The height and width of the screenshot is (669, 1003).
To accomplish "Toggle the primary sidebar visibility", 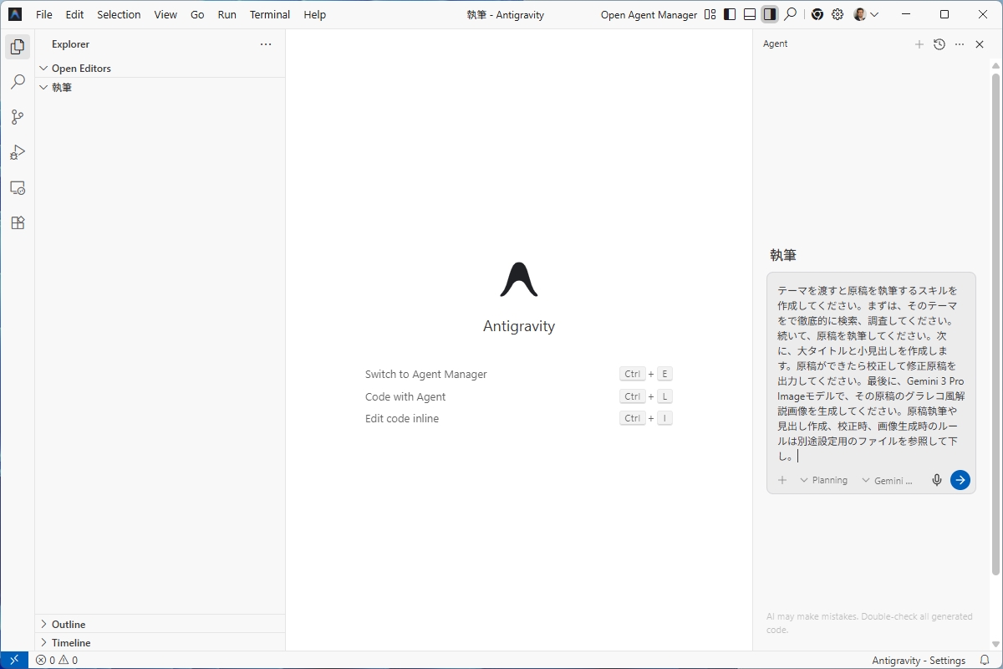I will tap(729, 14).
